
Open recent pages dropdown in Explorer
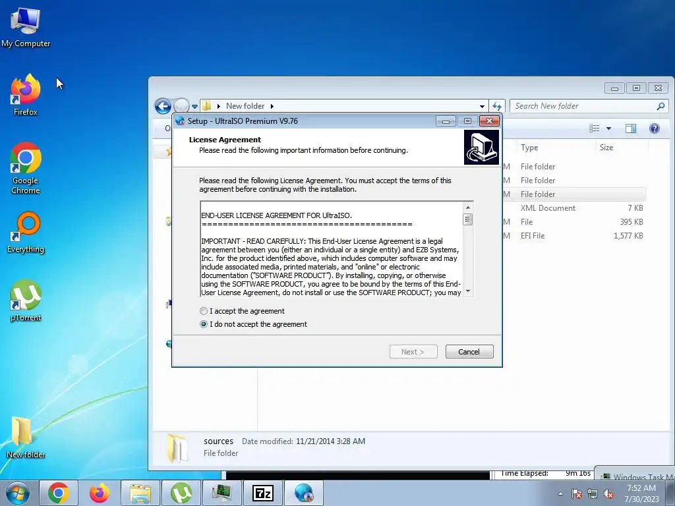194,106
